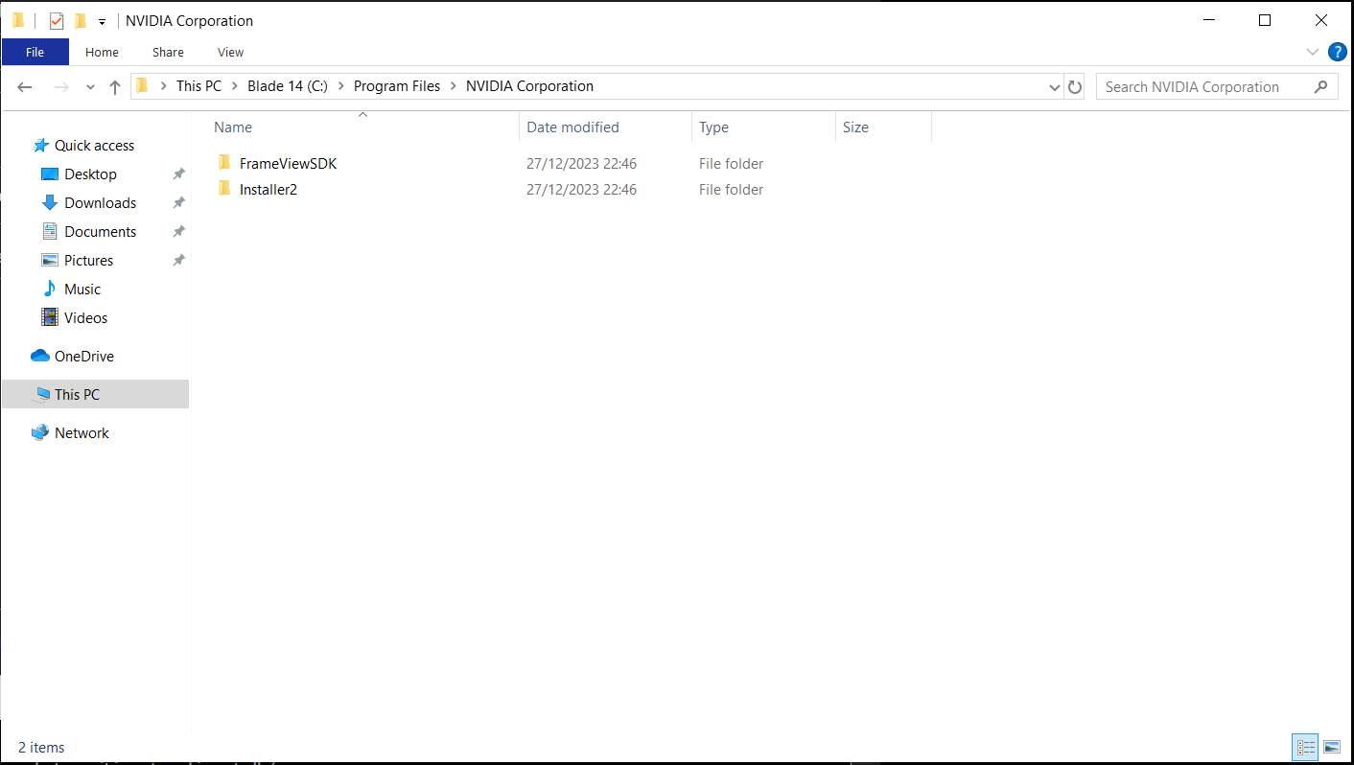Go back with the back arrow
The height and width of the screenshot is (765, 1354).
(x=26, y=86)
